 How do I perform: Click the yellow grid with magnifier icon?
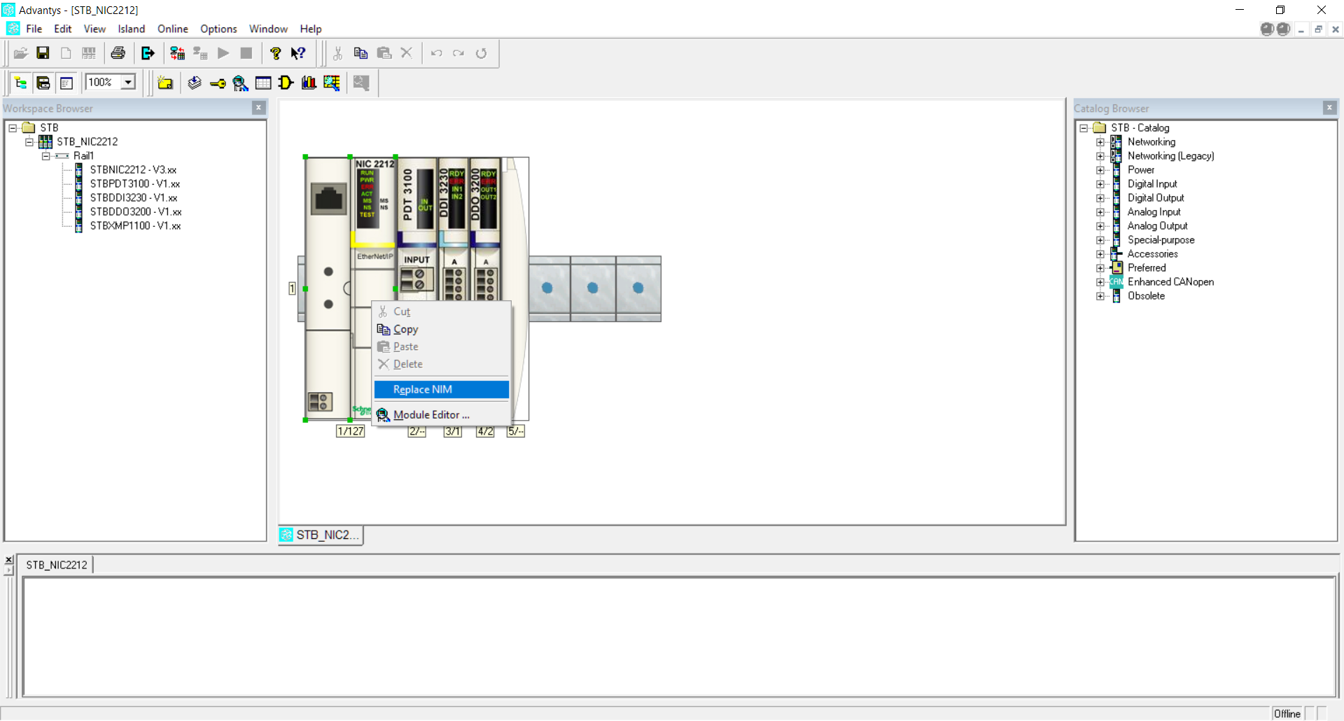tap(332, 83)
